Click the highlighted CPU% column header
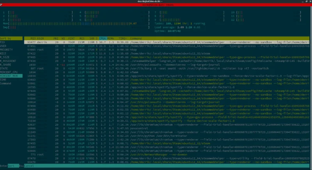 pos(103,38)
